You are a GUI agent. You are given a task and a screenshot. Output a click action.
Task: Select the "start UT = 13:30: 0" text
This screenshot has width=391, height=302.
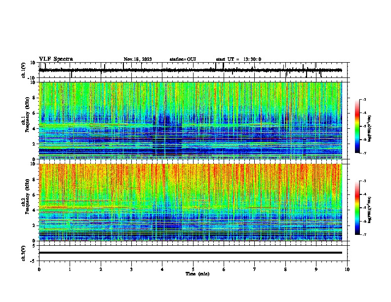[238, 59]
